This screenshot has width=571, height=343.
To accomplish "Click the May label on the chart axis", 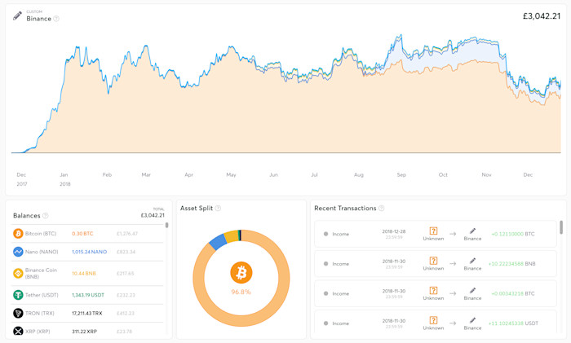I will click(231, 175).
